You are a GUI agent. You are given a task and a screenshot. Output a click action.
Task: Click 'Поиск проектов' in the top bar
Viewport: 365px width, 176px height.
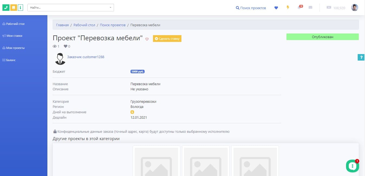251,8
